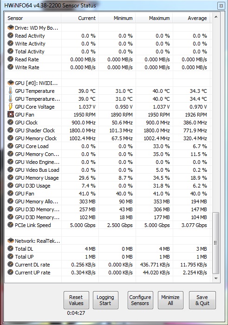Screen dimensions: 228x325
Task: Click the GPU NVIDIA chip group icon
Action: click(x=10, y=83)
